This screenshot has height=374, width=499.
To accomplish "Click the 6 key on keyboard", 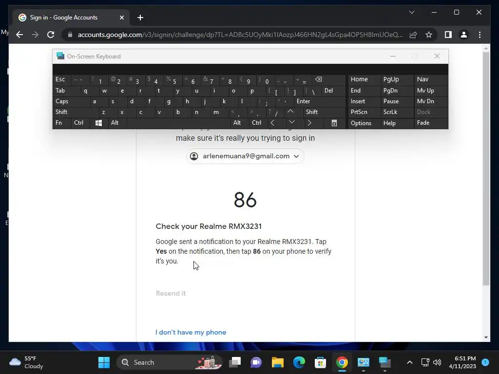I will [x=192, y=80].
